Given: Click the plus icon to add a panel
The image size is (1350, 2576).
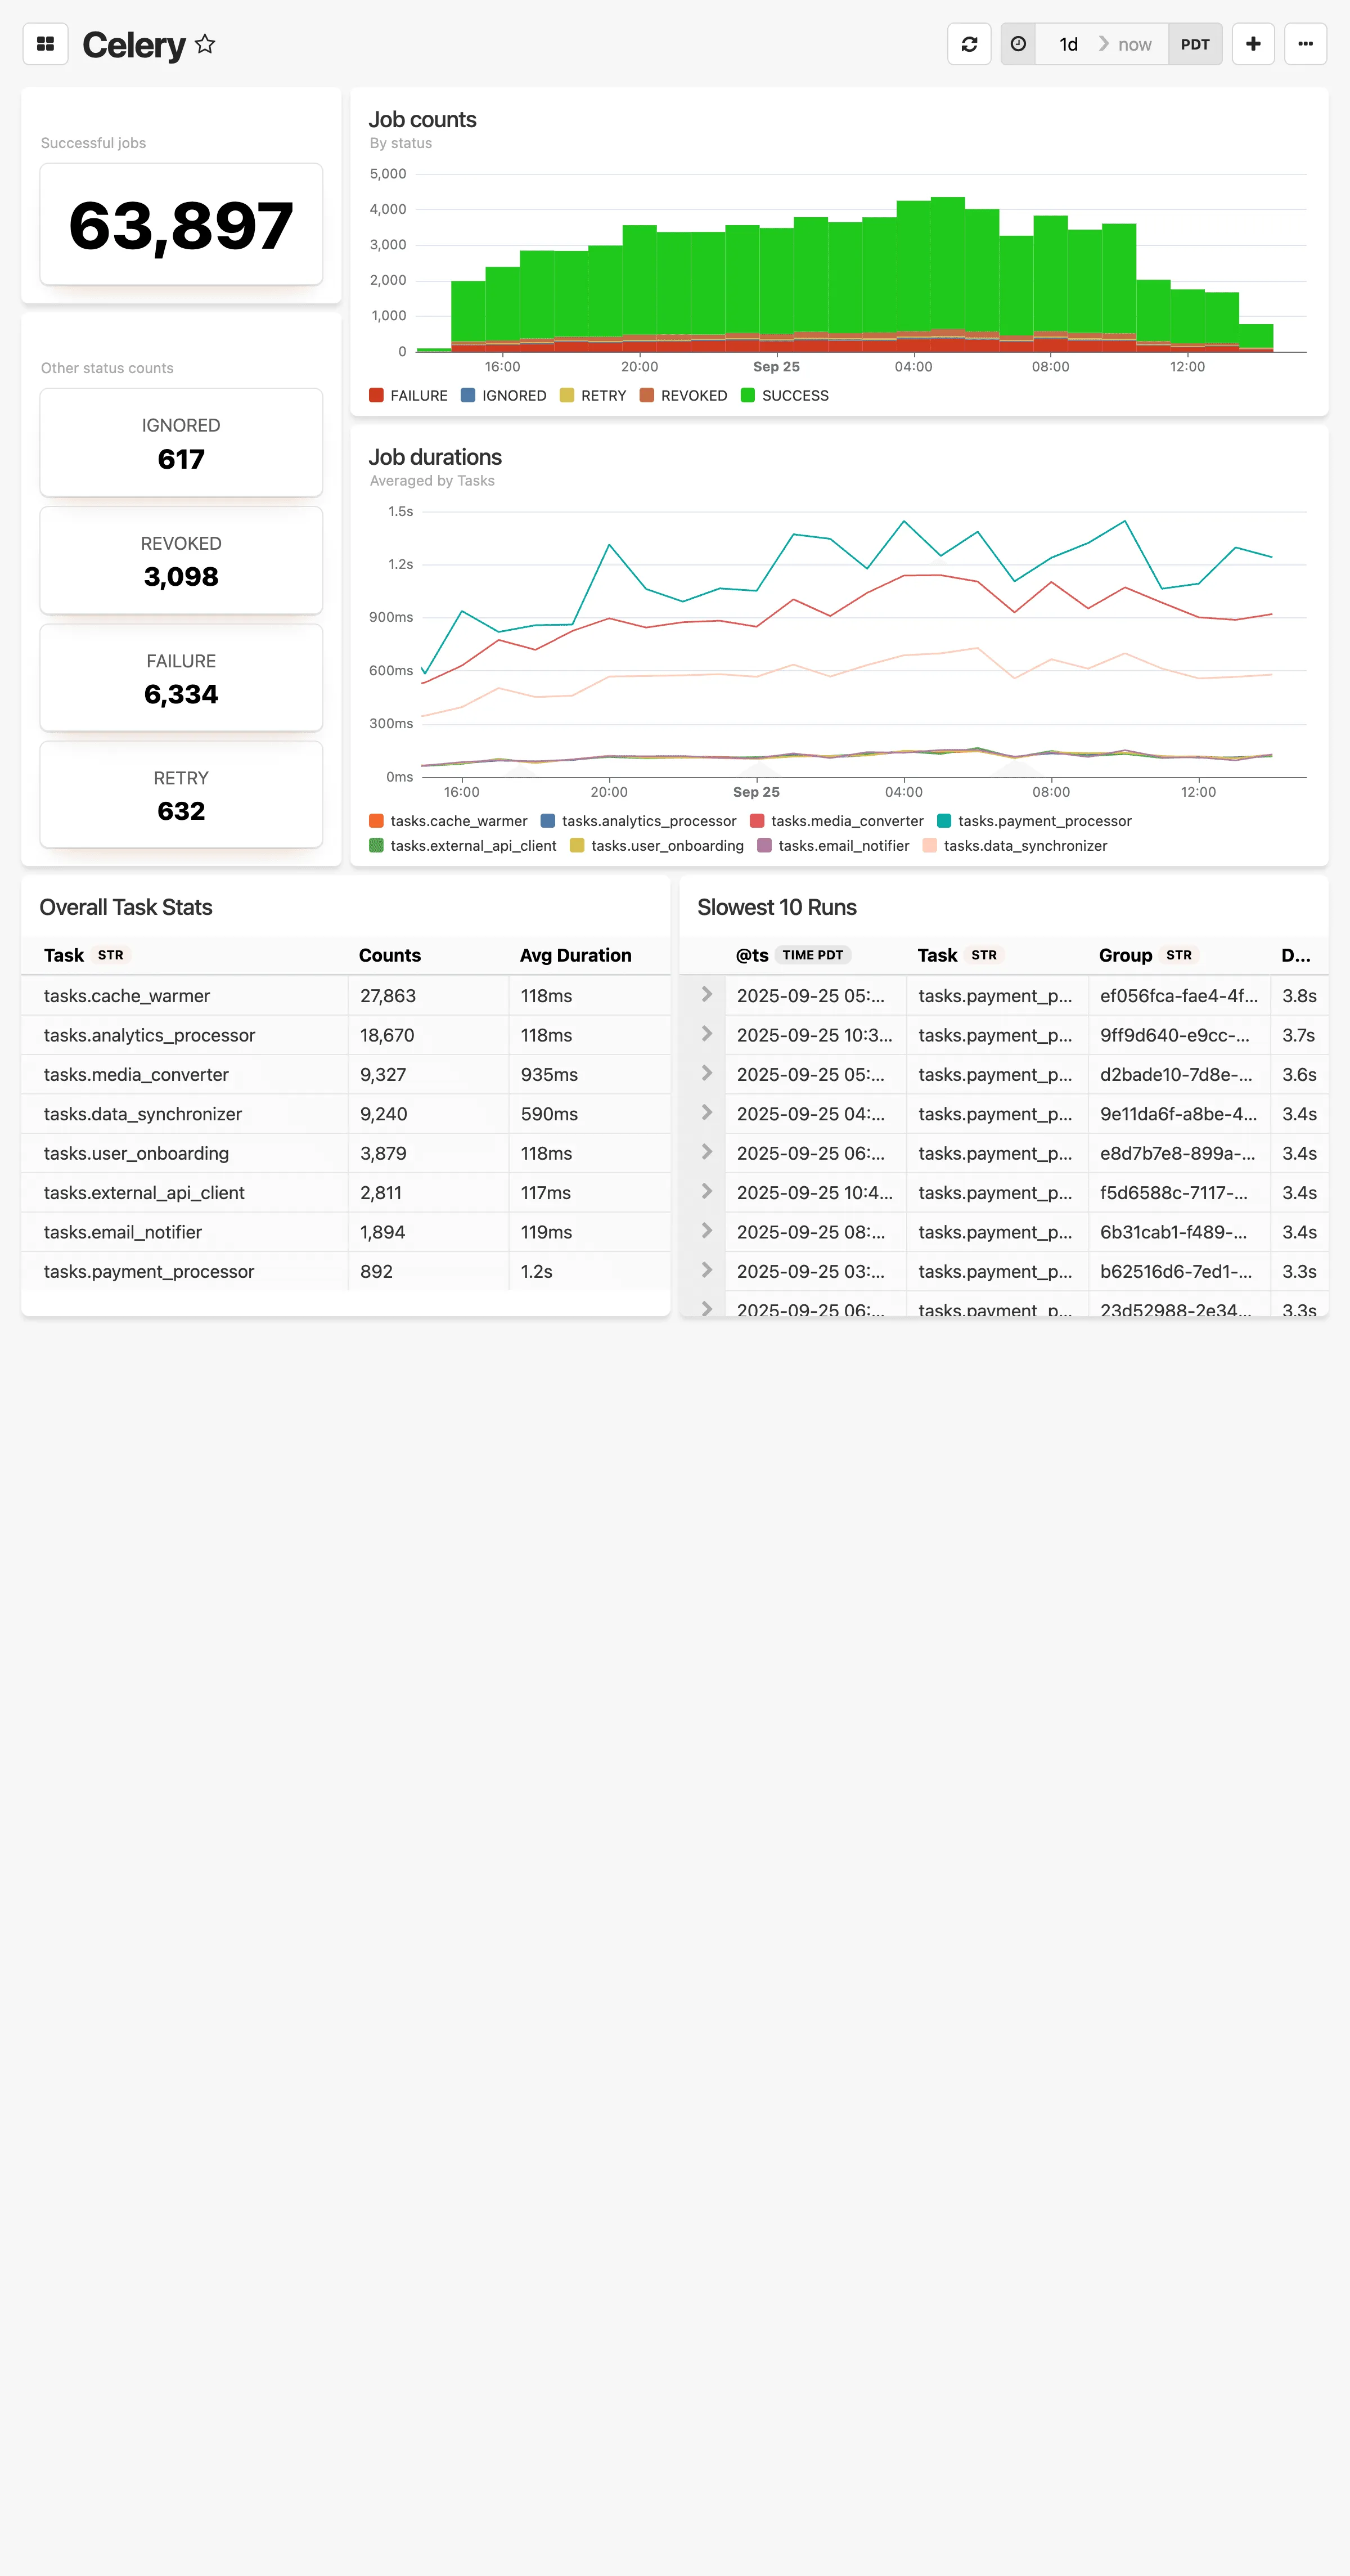Looking at the screenshot, I should point(1252,44).
